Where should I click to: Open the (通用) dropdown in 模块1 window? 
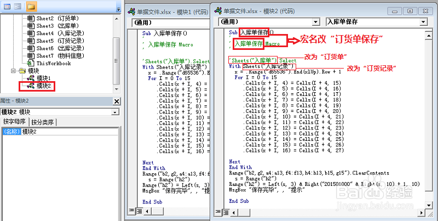pyautogui.click(x=170, y=22)
